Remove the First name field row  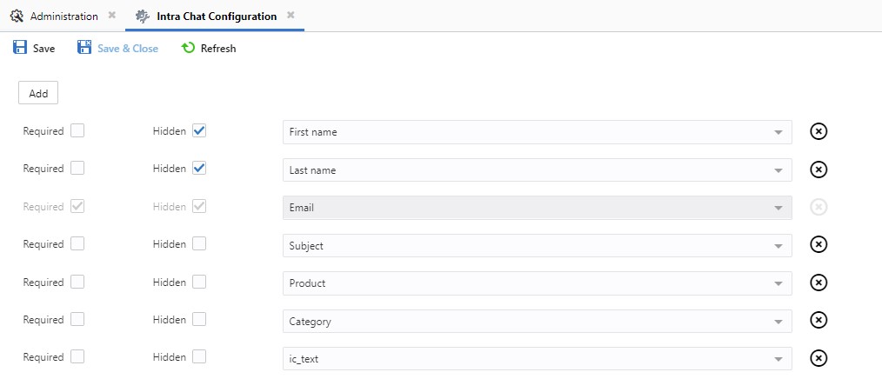(x=819, y=131)
